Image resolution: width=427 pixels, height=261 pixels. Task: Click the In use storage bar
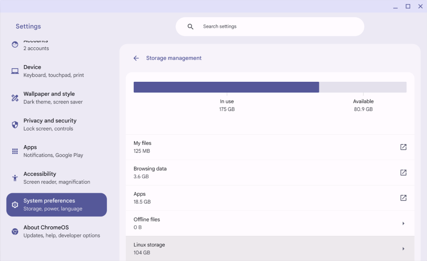click(x=226, y=87)
